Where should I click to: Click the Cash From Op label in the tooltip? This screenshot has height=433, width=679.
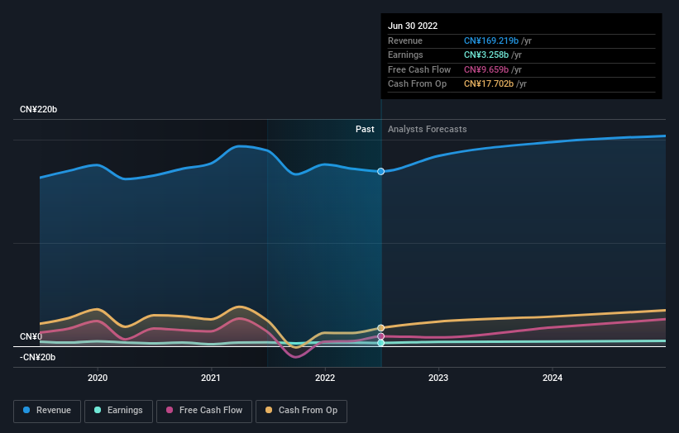point(417,84)
